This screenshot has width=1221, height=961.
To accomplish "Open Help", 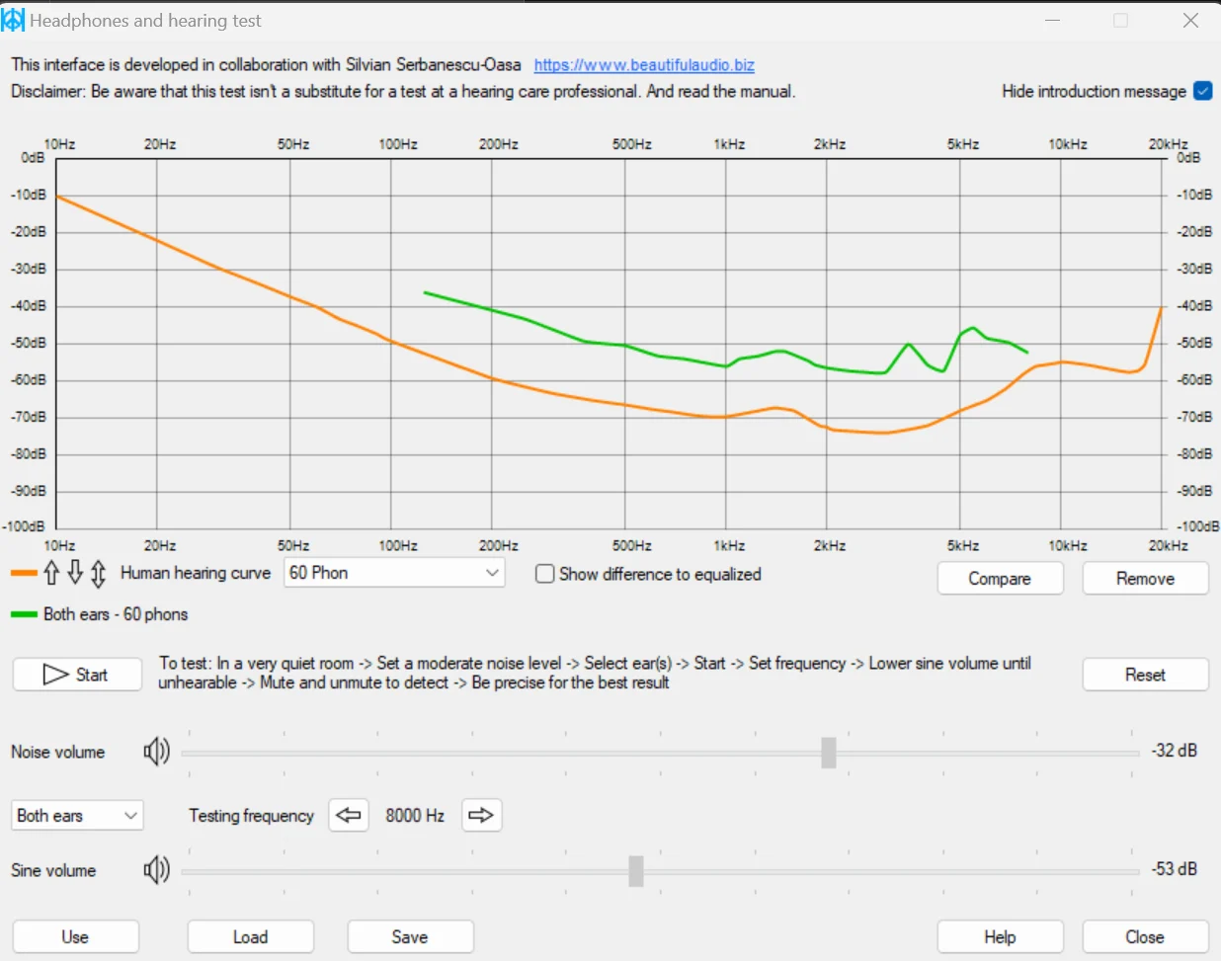I will pyautogui.click(x=1000, y=937).
